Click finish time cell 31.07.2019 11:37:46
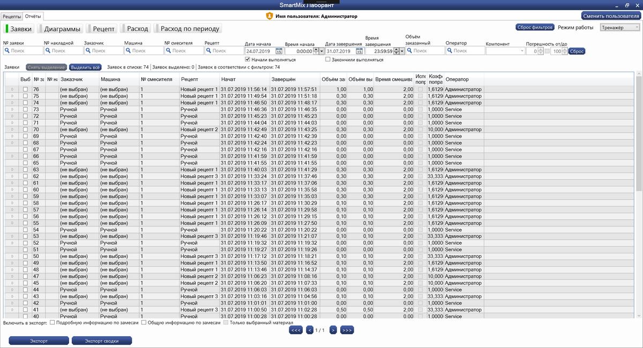 (295, 176)
